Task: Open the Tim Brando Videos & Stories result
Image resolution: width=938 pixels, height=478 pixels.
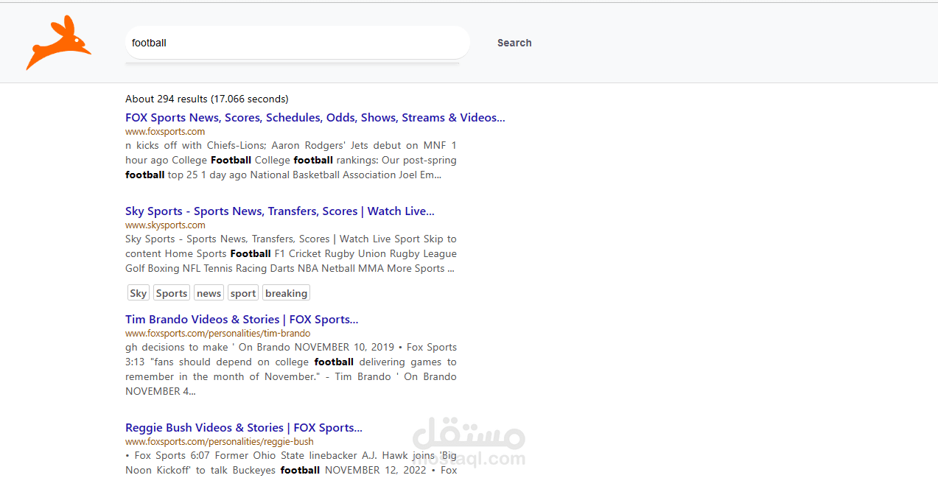Action: pos(242,320)
